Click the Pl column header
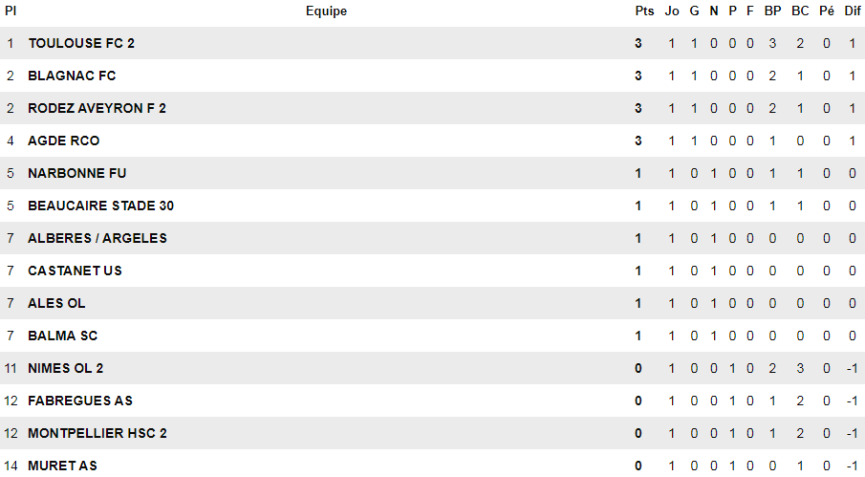This screenshot has width=865, height=477. pyautogui.click(x=11, y=11)
